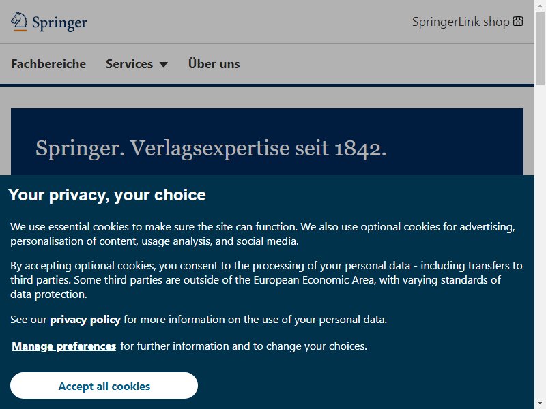Open the Fachbereiche menu item
The image size is (546, 409).
[x=48, y=64]
